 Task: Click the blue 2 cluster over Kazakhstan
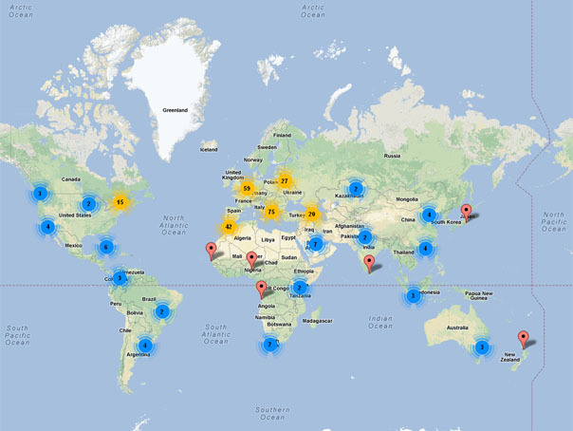point(356,189)
